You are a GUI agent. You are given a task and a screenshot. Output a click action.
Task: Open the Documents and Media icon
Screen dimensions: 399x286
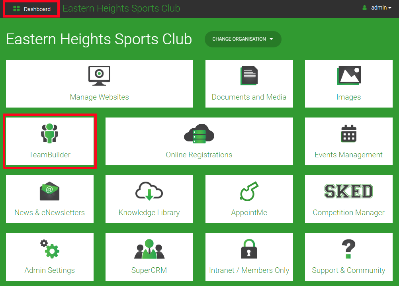tap(249, 76)
